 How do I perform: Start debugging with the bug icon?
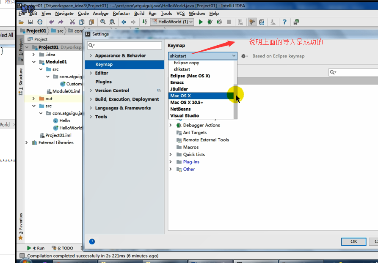pos(210,22)
